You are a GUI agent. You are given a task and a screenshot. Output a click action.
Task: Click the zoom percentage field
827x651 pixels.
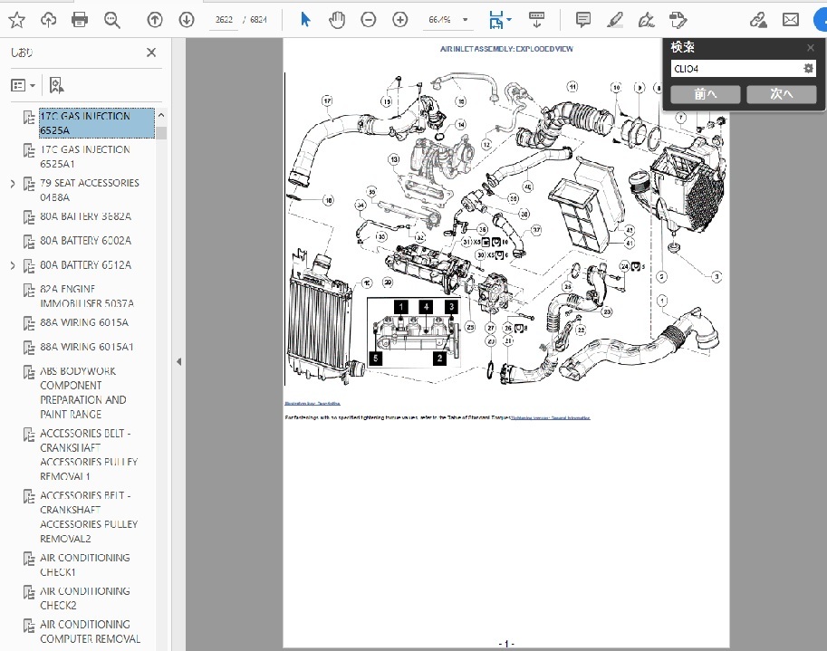pos(439,20)
